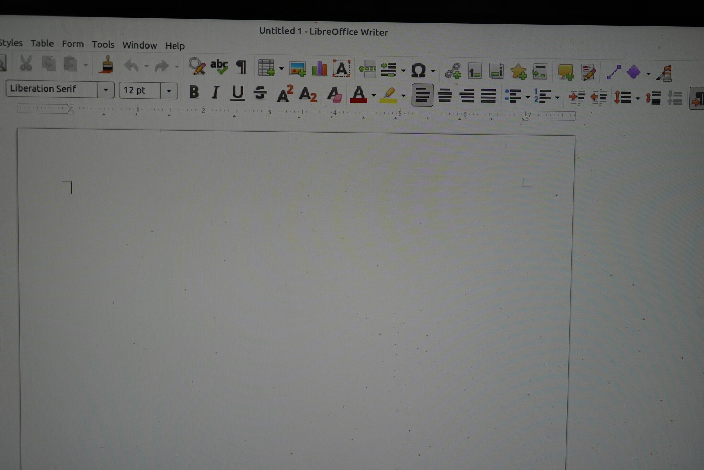Insert a comment
This screenshot has width=704, height=470.
pyautogui.click(x=566, y=72)
